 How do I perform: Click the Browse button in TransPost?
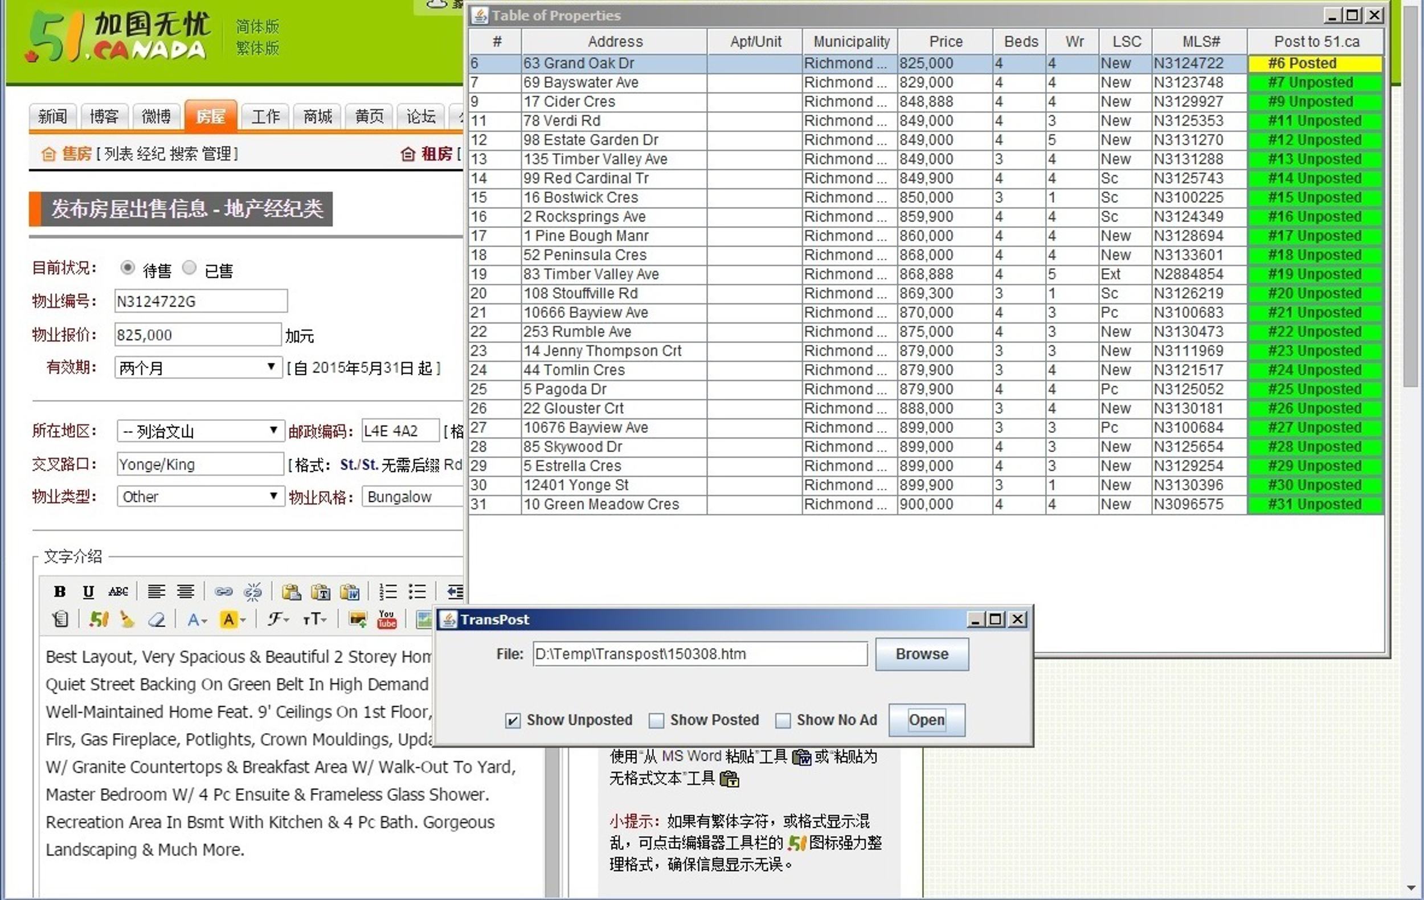922,654
